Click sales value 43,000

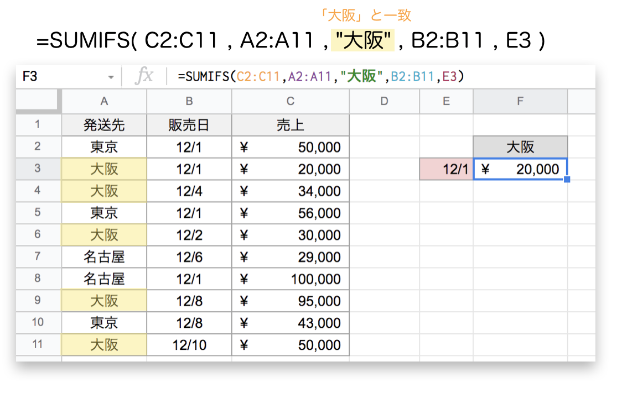click(291, 323)
